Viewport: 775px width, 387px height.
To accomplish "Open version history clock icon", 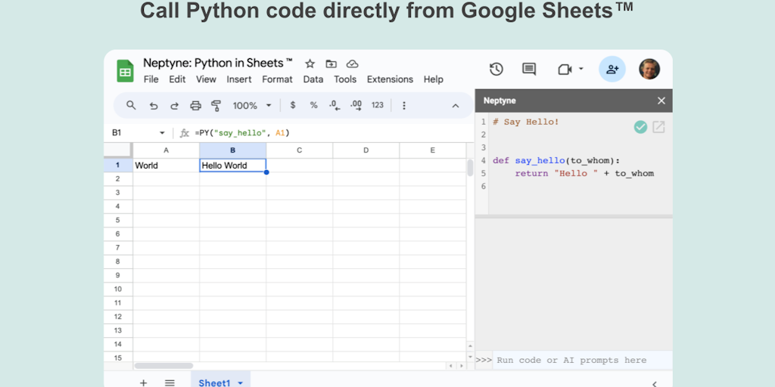I will 496,70.
